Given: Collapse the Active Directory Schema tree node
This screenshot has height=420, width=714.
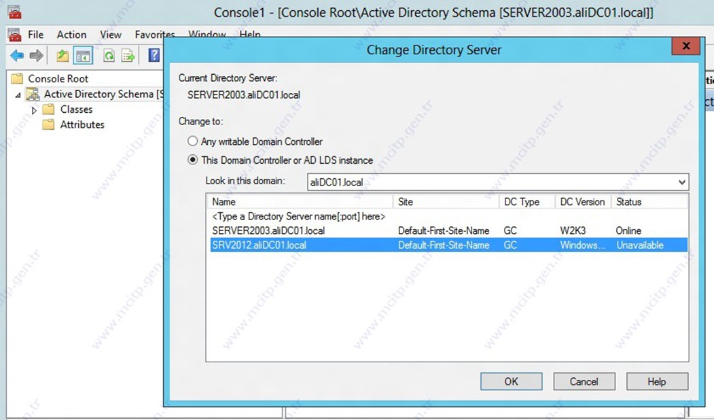Looking at the screenshot, I should pos(18,95).
